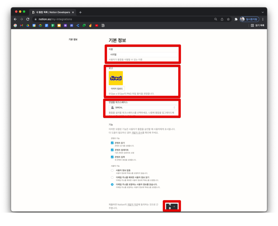Click the 제출 submit button
The height and width of the screenshot is (226, 278).
coord(172,206)
